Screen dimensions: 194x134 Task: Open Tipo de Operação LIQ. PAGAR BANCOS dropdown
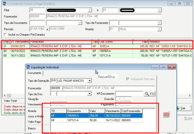click(x=89, y=81)
